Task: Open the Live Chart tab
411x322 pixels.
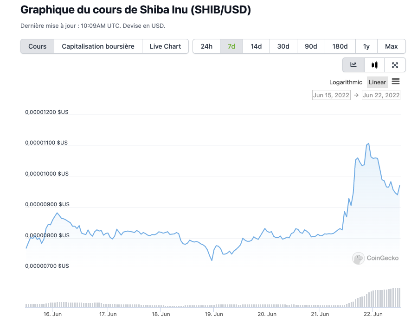Action: click(x=165, y=46)
